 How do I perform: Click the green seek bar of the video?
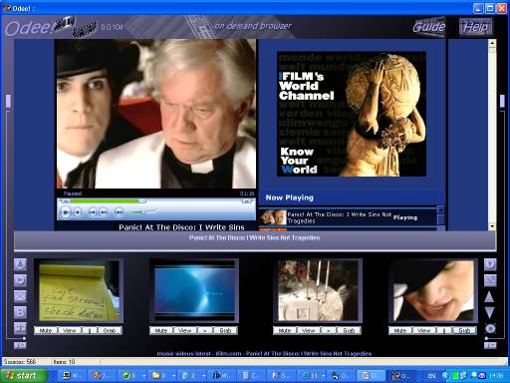(x=105, y=201)
